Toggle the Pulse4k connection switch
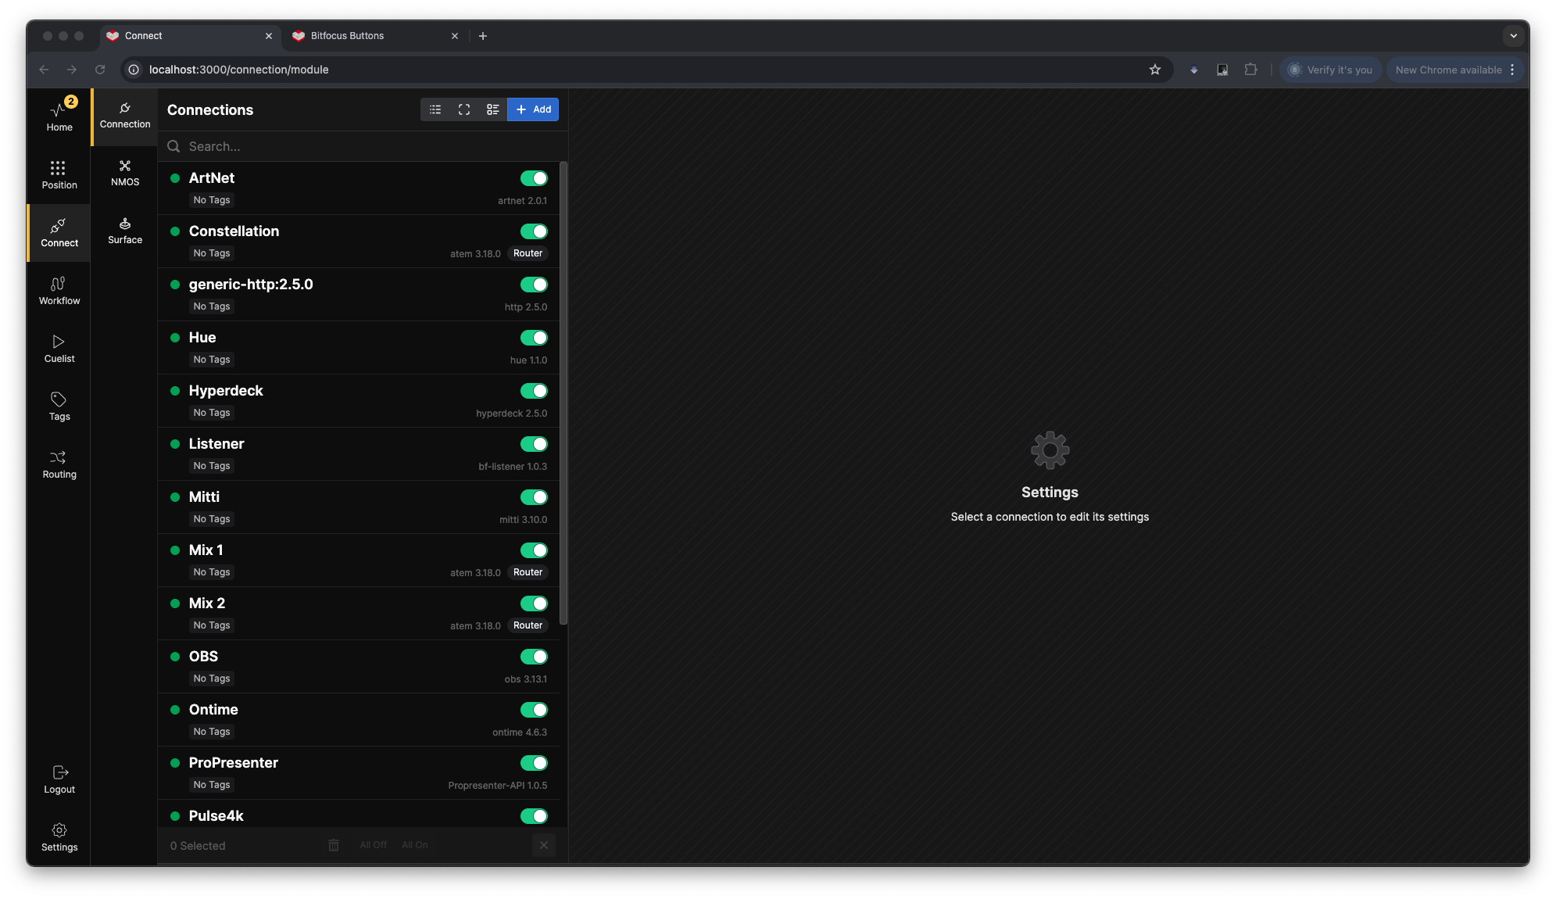The height and width of the screenshot is (899, 1556). click(535, 816)
